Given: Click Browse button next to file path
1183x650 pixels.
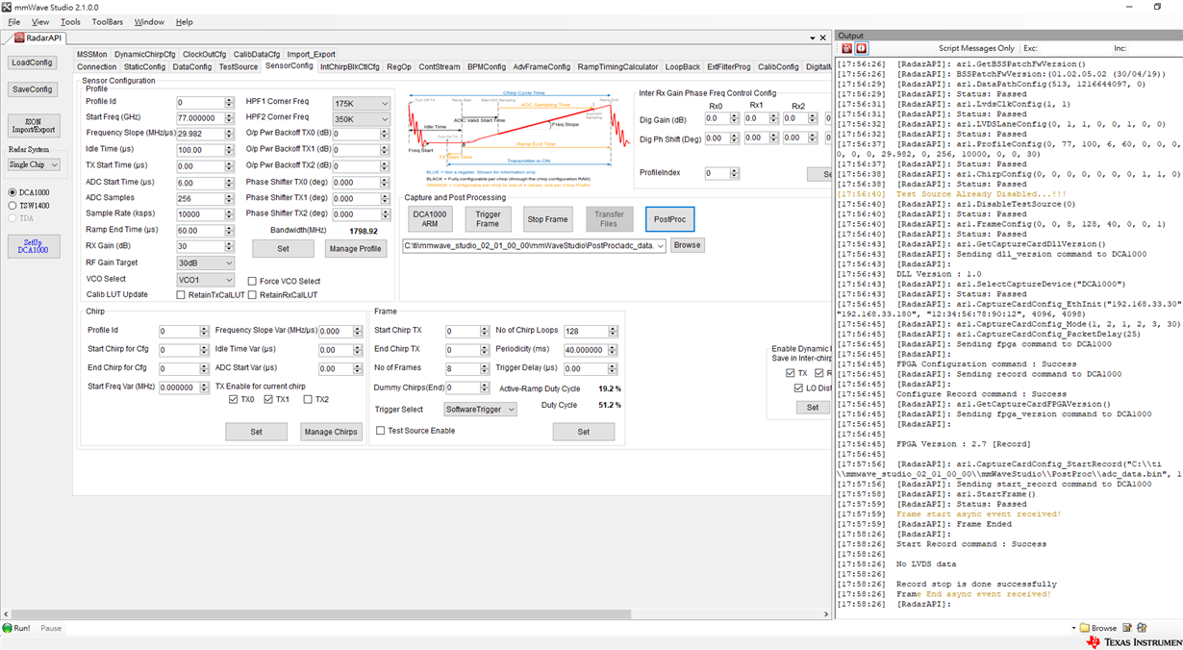Looking at the screenshot, I should pyautogui.click(x=687, y=246).
